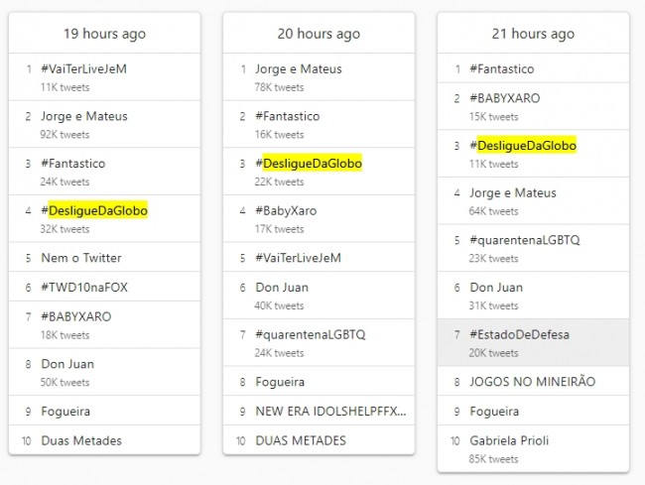Select #BabyXaro with 17K tweets
The image size is (645, 485).
(x=287, y=210)
